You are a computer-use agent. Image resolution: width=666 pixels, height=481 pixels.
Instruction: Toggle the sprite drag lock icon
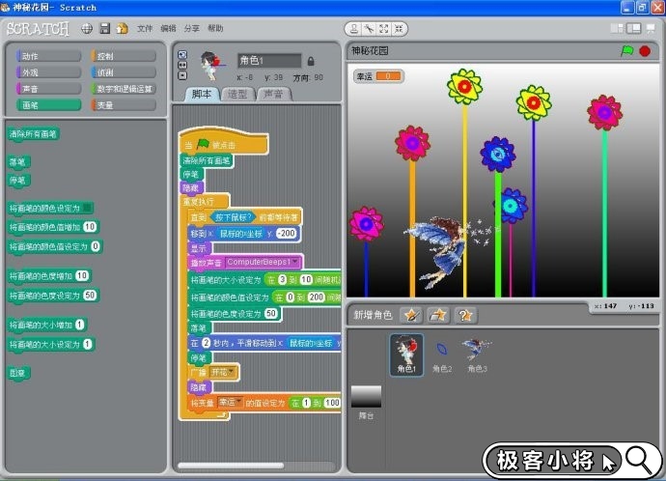[x=311, y=61]
